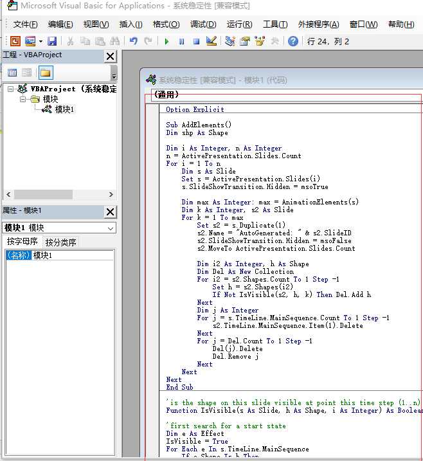Collapse the VBAProject tree node
This screenshot has width=423, height=461.
click(x=10, y=89)
